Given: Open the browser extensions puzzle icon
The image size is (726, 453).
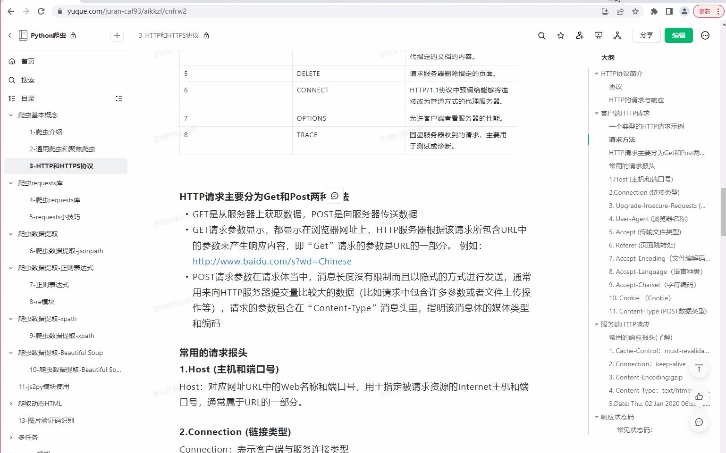Looking at the screenshot, I should click(x=654, y=11).
